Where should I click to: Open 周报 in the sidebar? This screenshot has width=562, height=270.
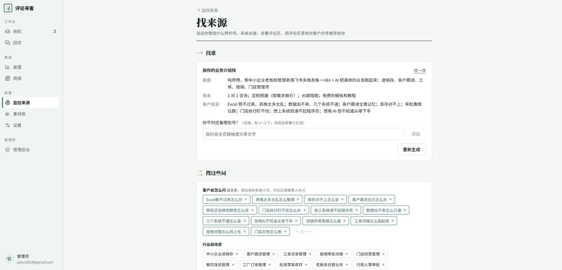point(30,78)
